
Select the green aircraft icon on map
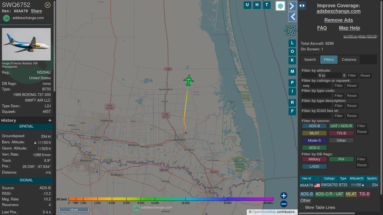coord(189,80)
